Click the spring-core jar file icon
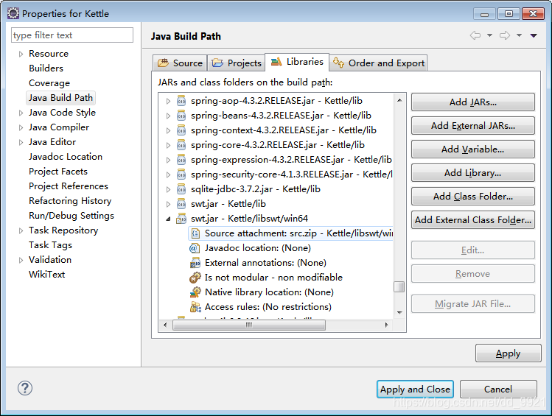The image size is (552, 416). tap(181, 145)
